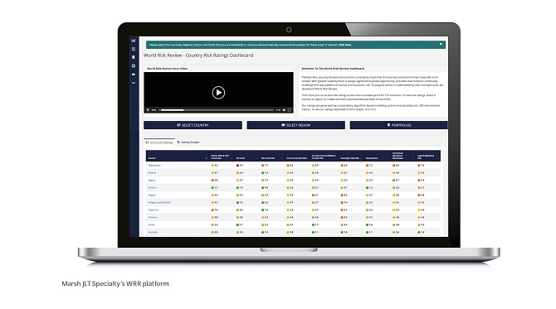Viewport: 556px width, 309px height.
Task: Open the Albania country link
Action: (x=152, y=173)
